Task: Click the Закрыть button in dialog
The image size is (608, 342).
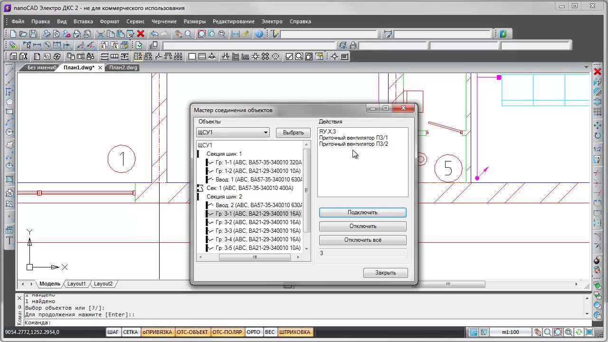Action: [x=385, y=273]
